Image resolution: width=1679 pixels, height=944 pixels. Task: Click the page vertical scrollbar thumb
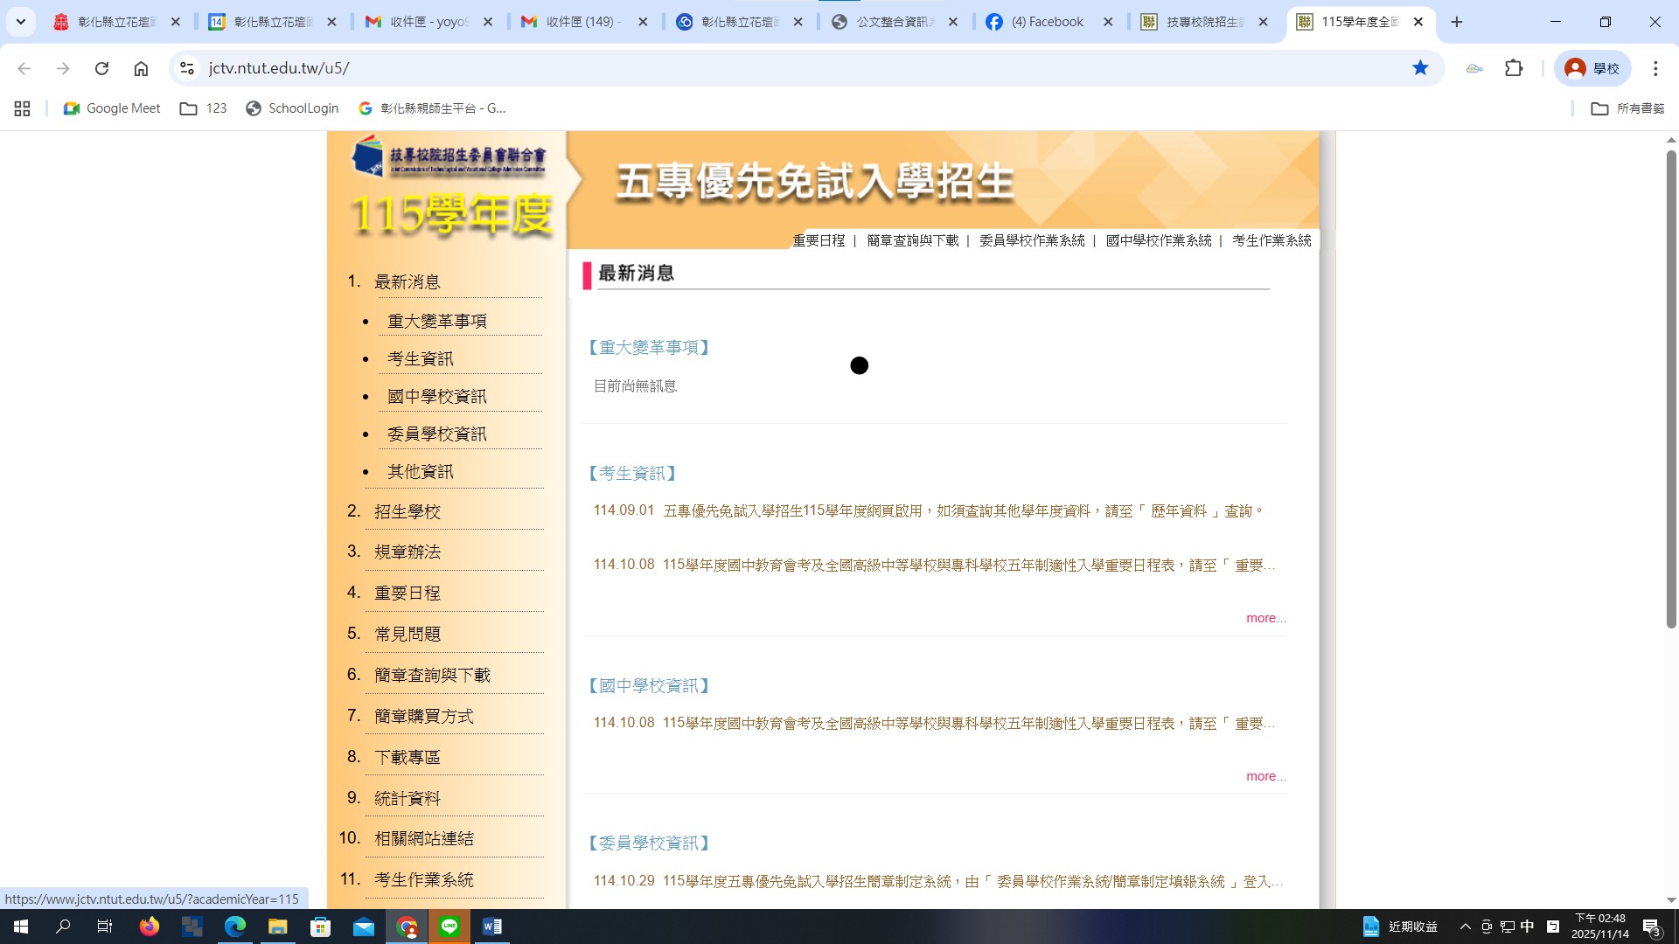coord(1670,389)
